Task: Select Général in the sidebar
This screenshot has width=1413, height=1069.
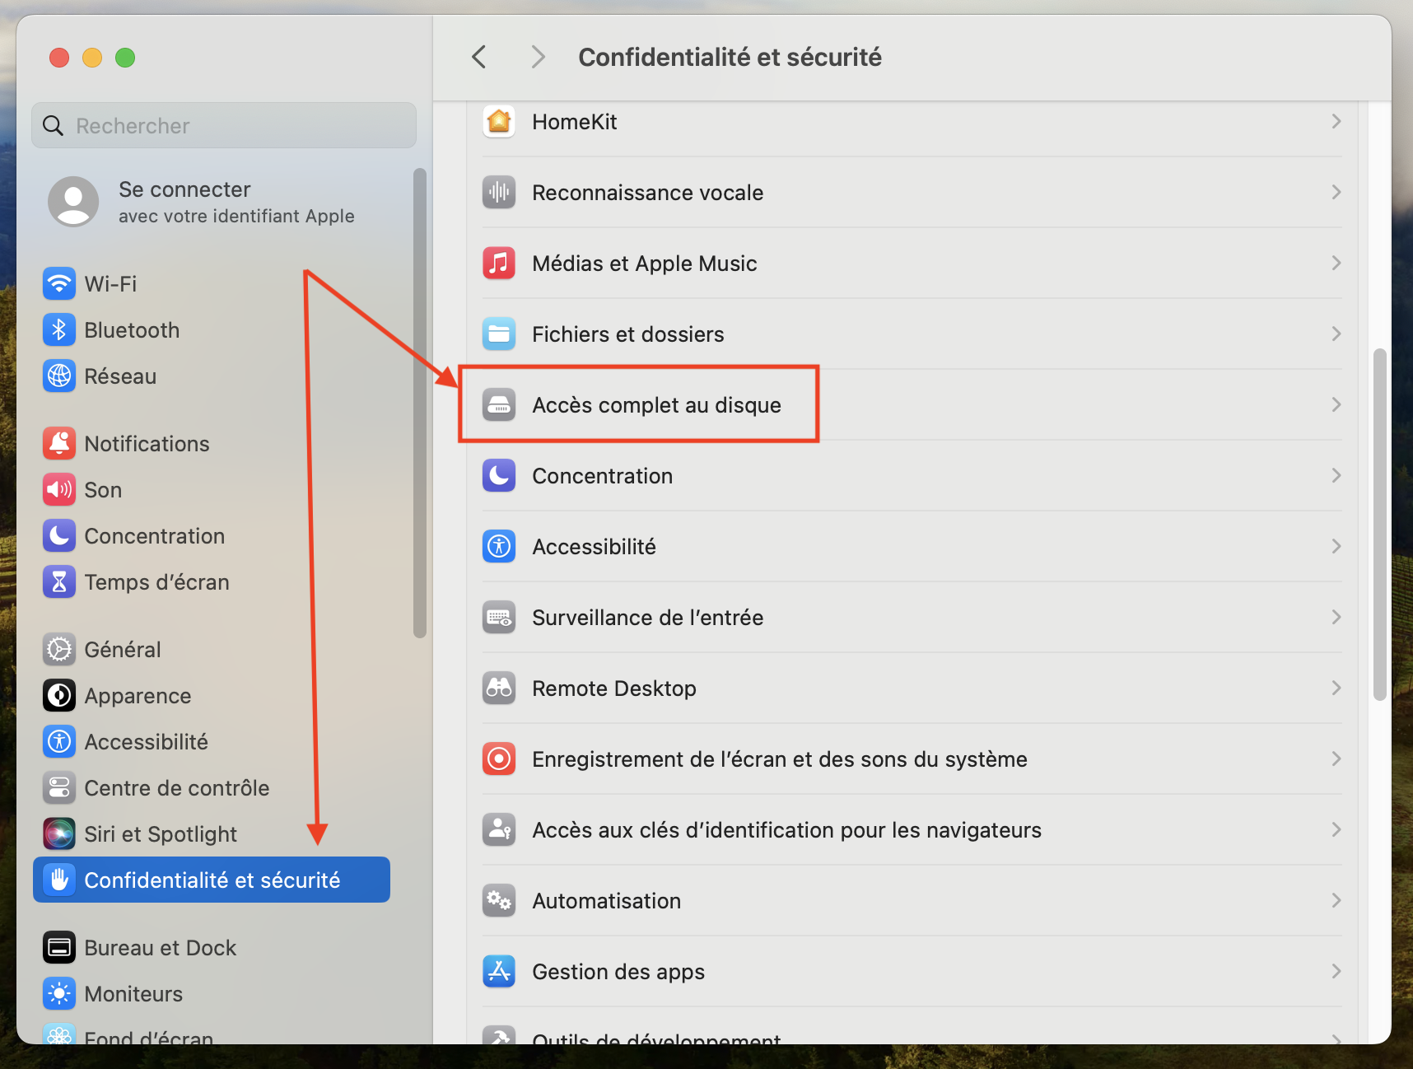Action: coord(123,650)
